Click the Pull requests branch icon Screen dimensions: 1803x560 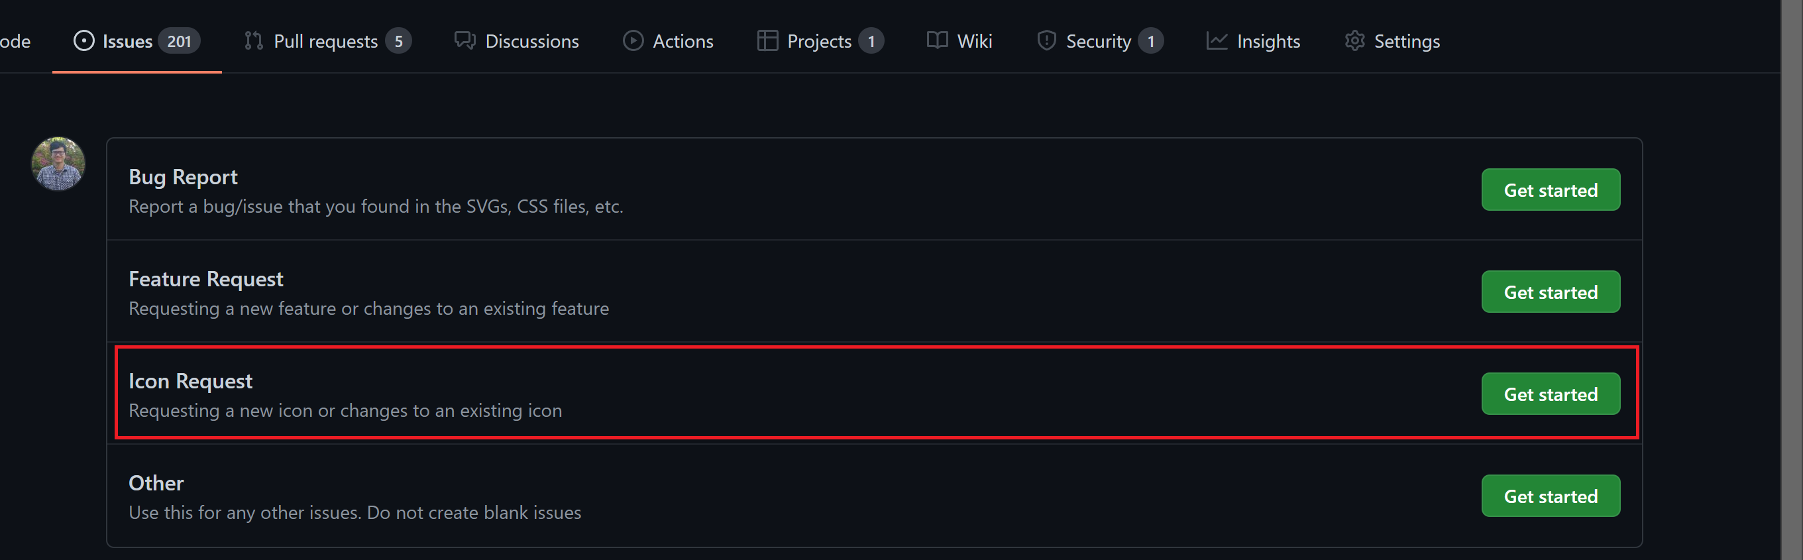(x=253, y=40)
